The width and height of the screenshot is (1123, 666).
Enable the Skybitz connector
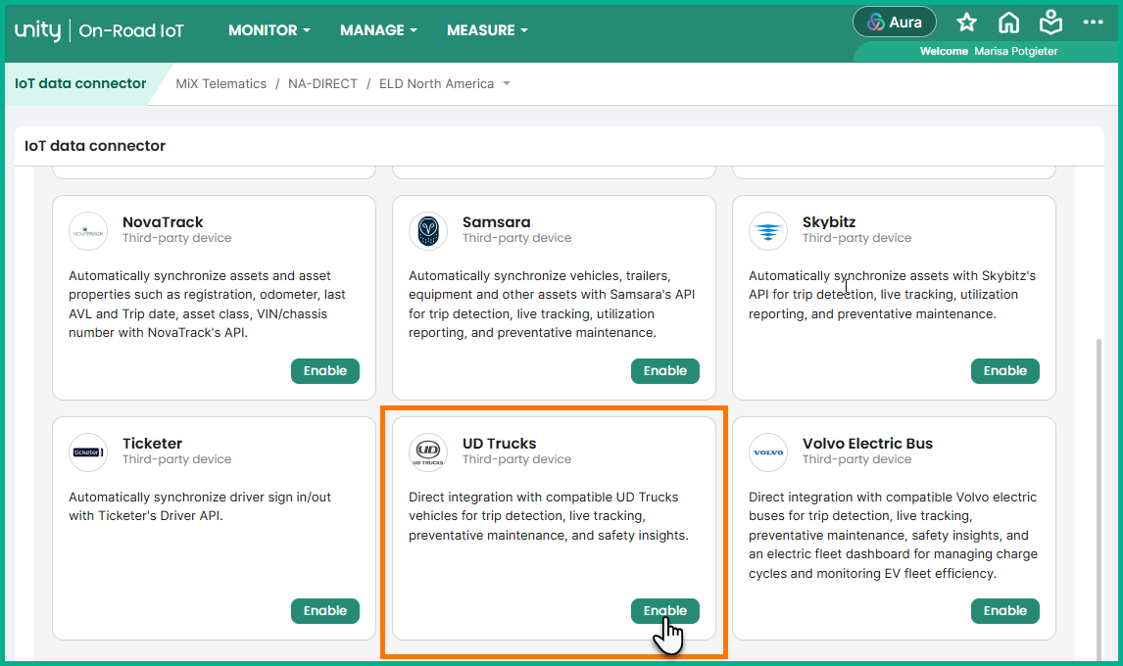(1004, 371)
